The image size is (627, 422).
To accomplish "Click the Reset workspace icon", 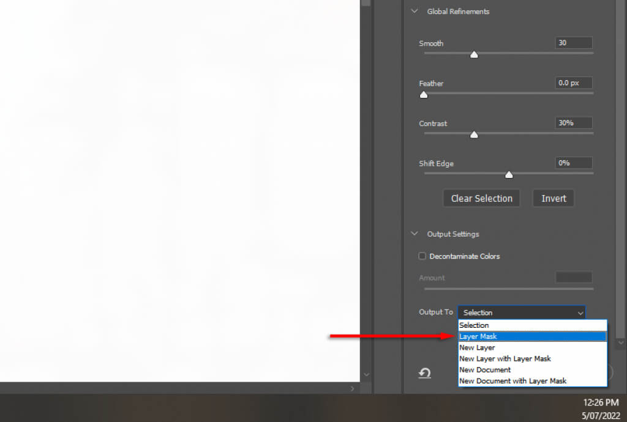I will pyautogui.click(x=425, y=373).
